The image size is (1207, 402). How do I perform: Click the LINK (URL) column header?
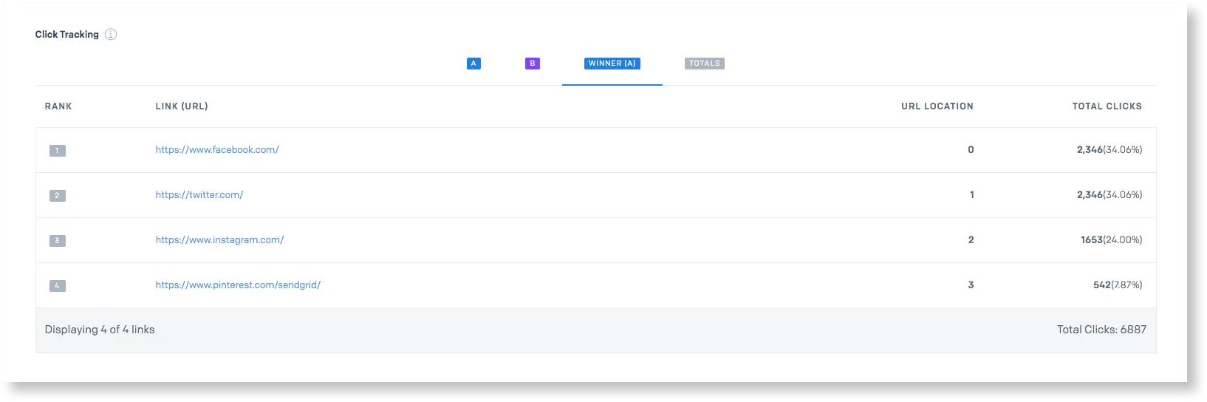pyautogui.click(x=182, y=106)
